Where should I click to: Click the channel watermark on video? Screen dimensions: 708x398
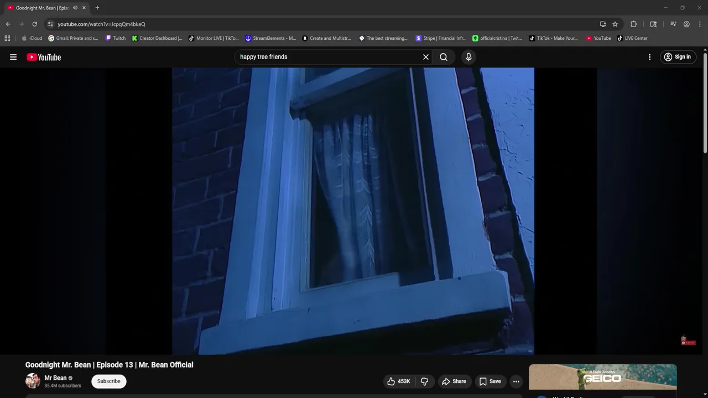coord(688,341)
